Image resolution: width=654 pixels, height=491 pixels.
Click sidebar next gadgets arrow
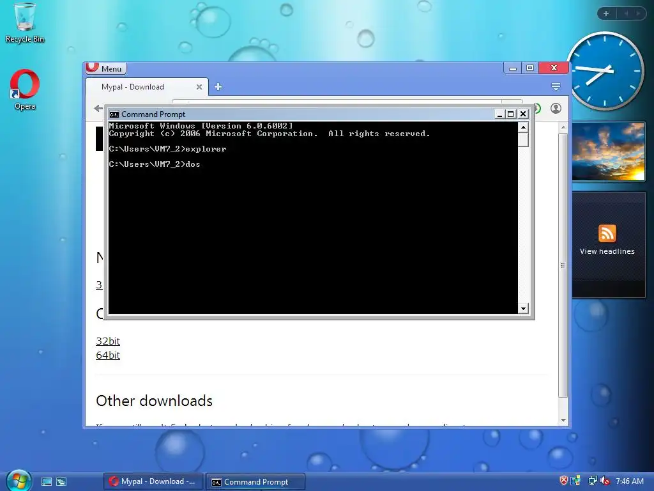point(638,14)
